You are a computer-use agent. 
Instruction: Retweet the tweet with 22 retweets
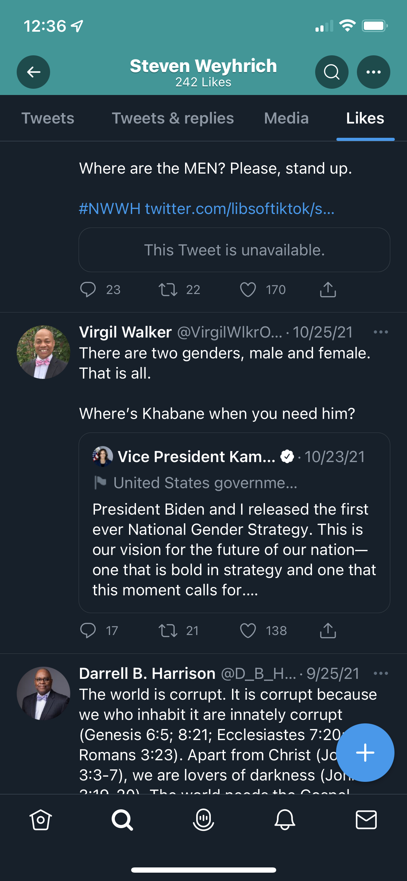point(168,289)
